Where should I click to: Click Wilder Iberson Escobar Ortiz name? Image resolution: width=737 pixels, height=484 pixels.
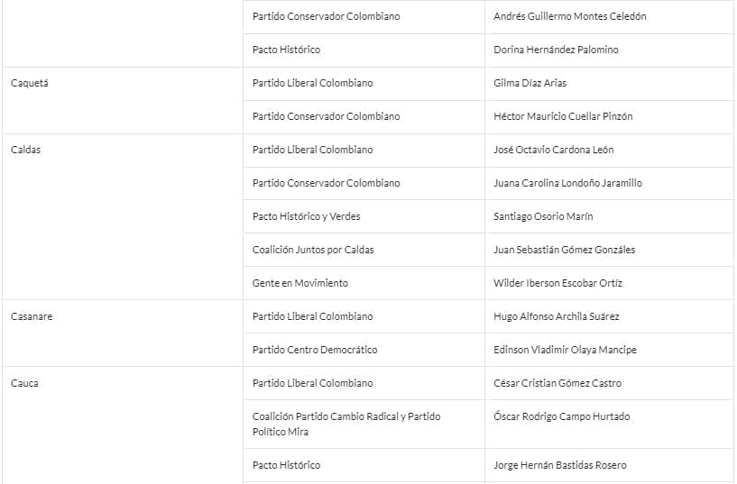pos(557,283)
